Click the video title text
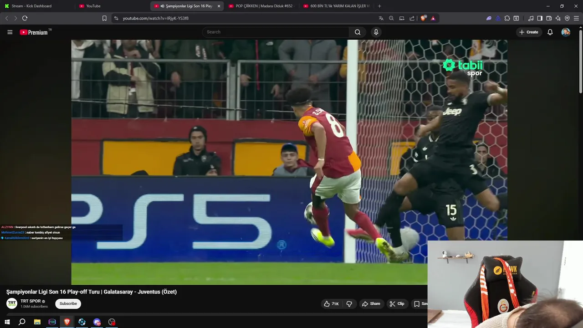This screenshot has height=328, width=583. click(x=92, y=292)
